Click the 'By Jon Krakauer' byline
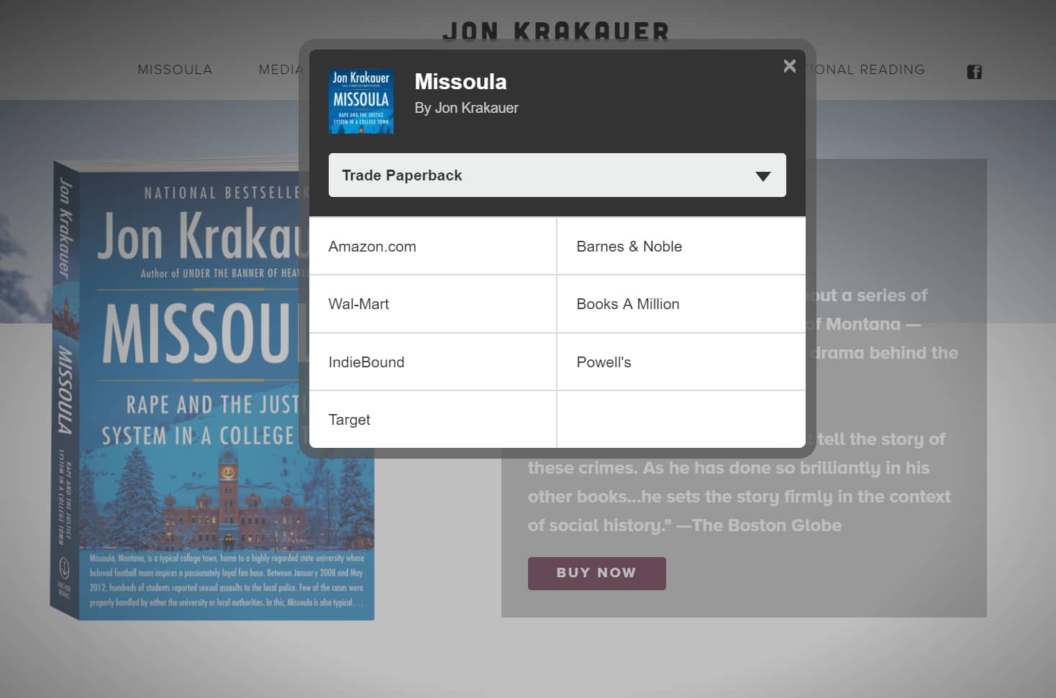 click(466, 108)
